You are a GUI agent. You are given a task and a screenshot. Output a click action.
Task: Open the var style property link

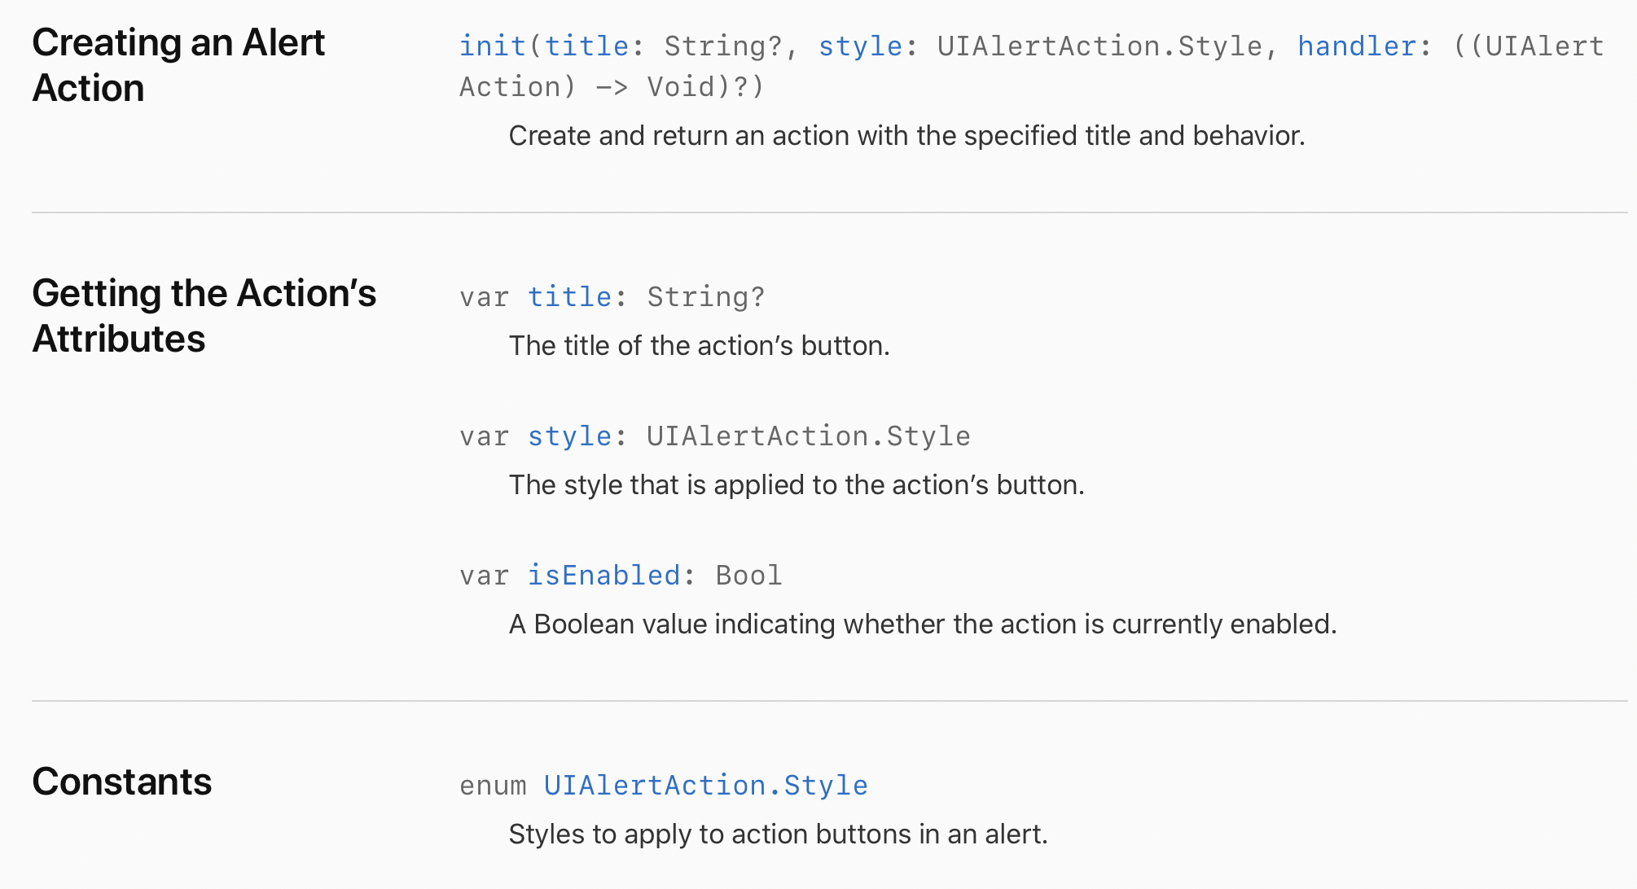point(569,436)
